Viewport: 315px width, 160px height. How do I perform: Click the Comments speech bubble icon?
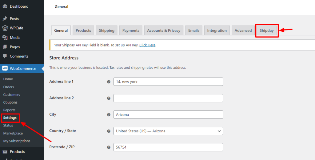click(x=5, y=56)
